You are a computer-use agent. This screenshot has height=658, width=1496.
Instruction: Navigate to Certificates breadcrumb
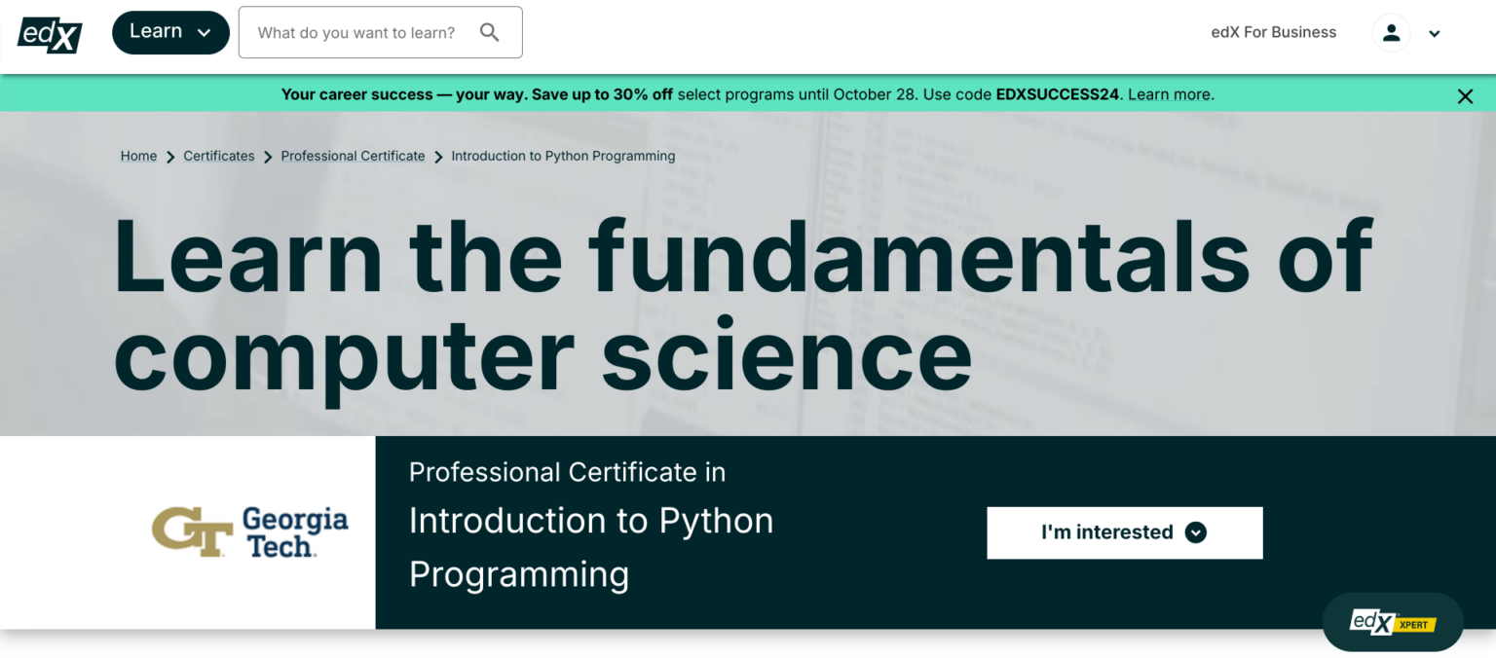coord(219,156)
